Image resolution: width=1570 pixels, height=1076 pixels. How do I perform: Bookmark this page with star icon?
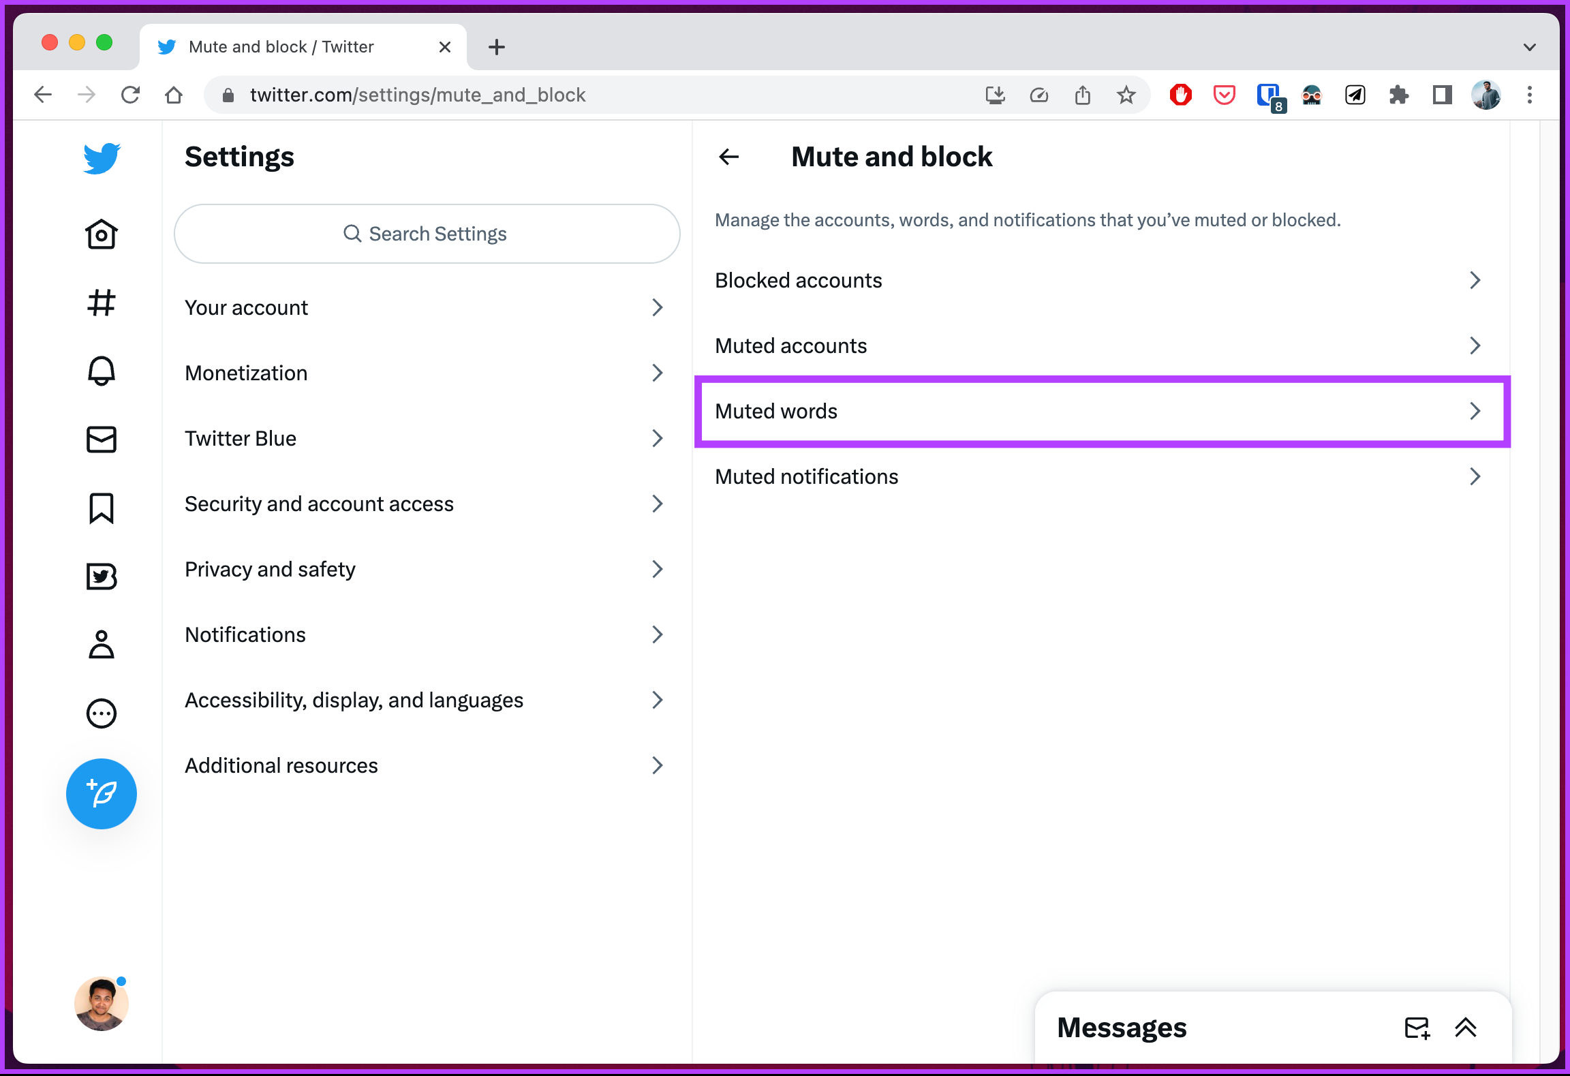(x=1126, y=95)
